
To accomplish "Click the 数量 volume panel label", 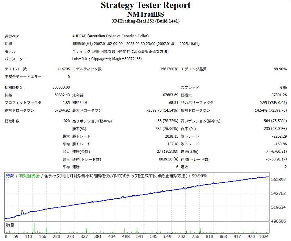I will tap(10, 226).
